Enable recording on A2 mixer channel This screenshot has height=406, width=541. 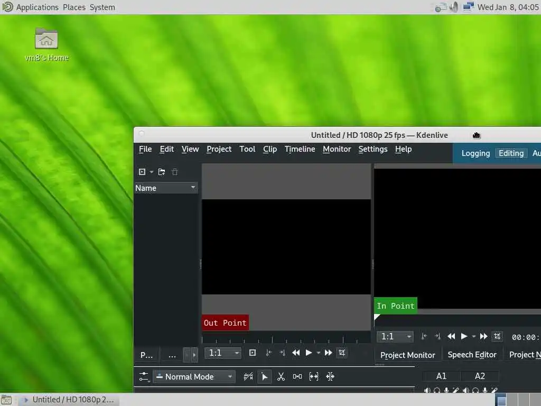485,390
